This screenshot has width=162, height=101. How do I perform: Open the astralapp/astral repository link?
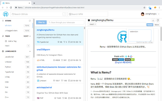(x=44, y=87)
